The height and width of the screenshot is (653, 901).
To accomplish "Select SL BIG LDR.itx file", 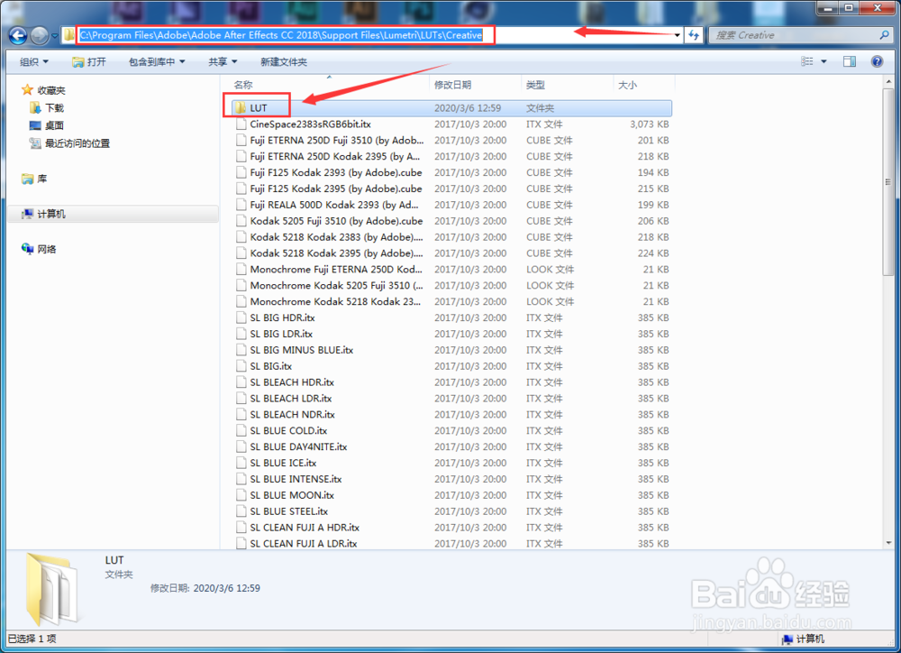I will pyautogui.click(x=451, y=334).
